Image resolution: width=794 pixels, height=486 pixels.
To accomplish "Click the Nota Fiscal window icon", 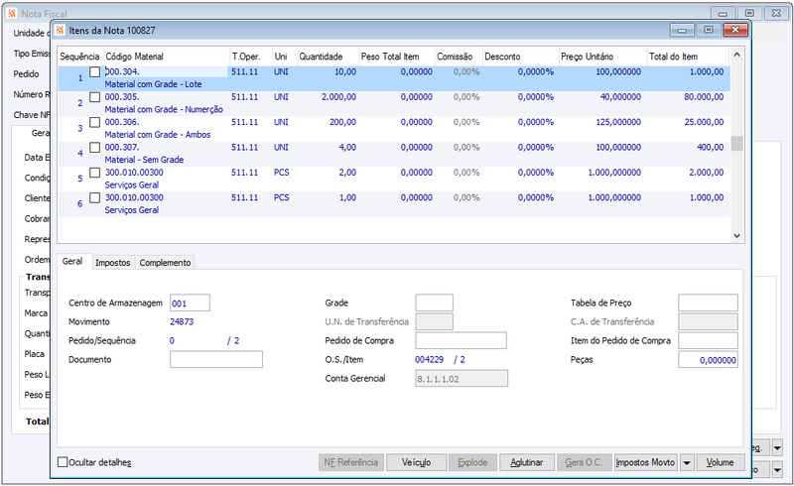I will (12, 13).
